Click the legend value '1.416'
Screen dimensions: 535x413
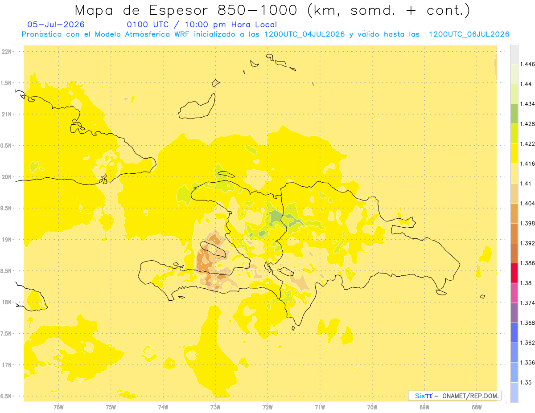[527, 164]
